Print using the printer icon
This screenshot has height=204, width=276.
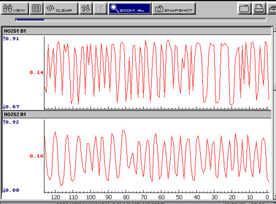click(x=259, y=8)
